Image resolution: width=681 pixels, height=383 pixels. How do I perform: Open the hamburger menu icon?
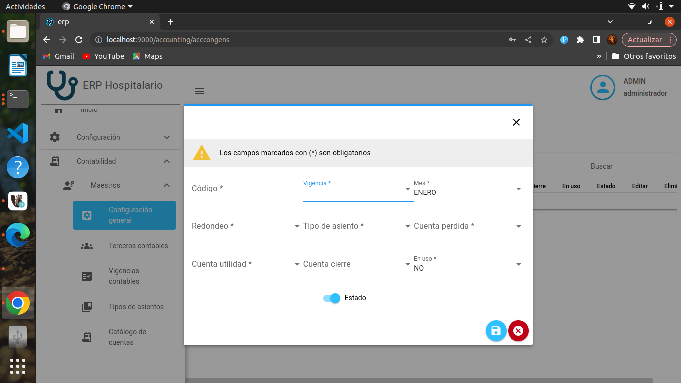coord(200,91)
